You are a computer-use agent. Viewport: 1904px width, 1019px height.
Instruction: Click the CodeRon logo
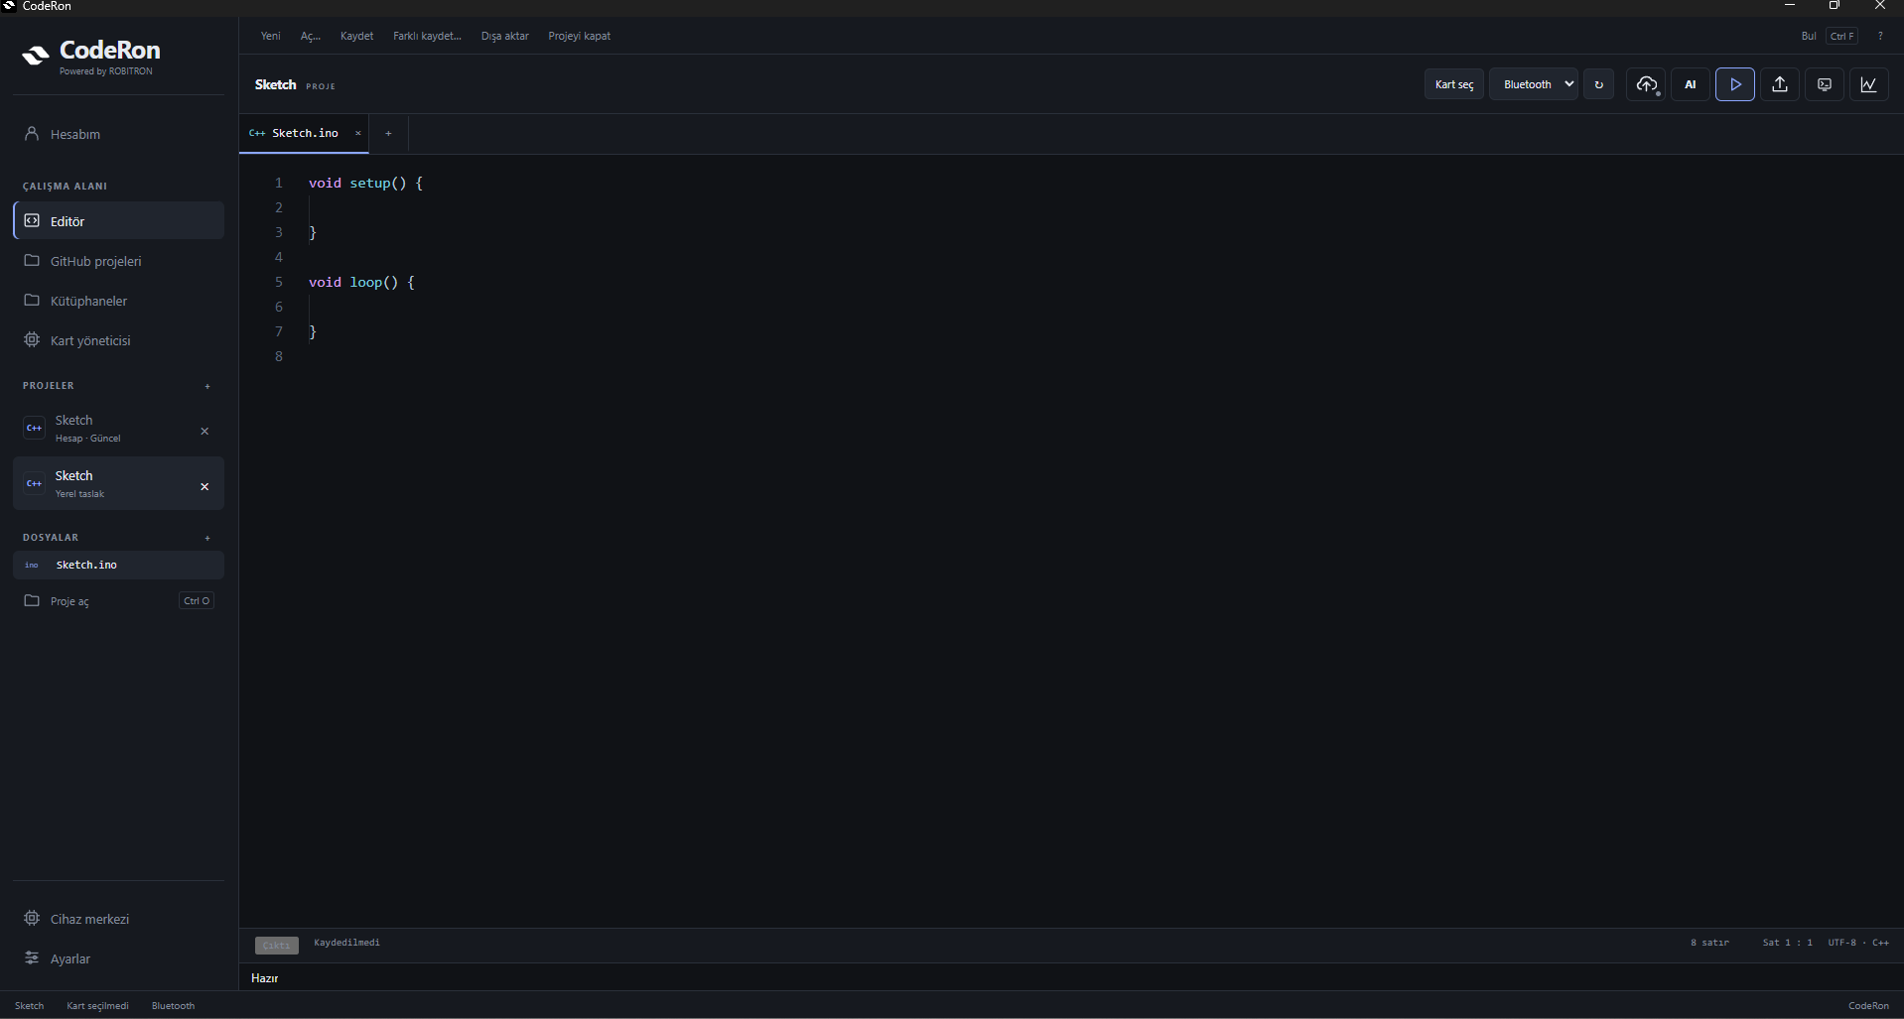tap(91, 57)
